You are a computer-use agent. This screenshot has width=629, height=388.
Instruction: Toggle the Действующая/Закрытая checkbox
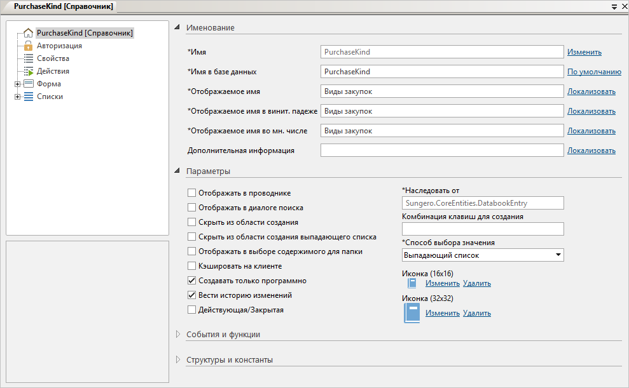(x=191, y=310)
